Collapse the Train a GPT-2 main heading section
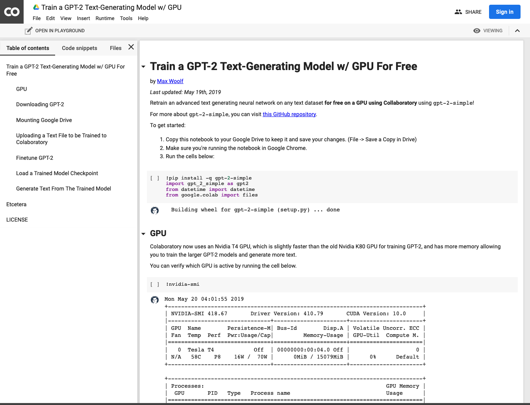The height and width of the screenshot is (405, 530). (143, 67)
